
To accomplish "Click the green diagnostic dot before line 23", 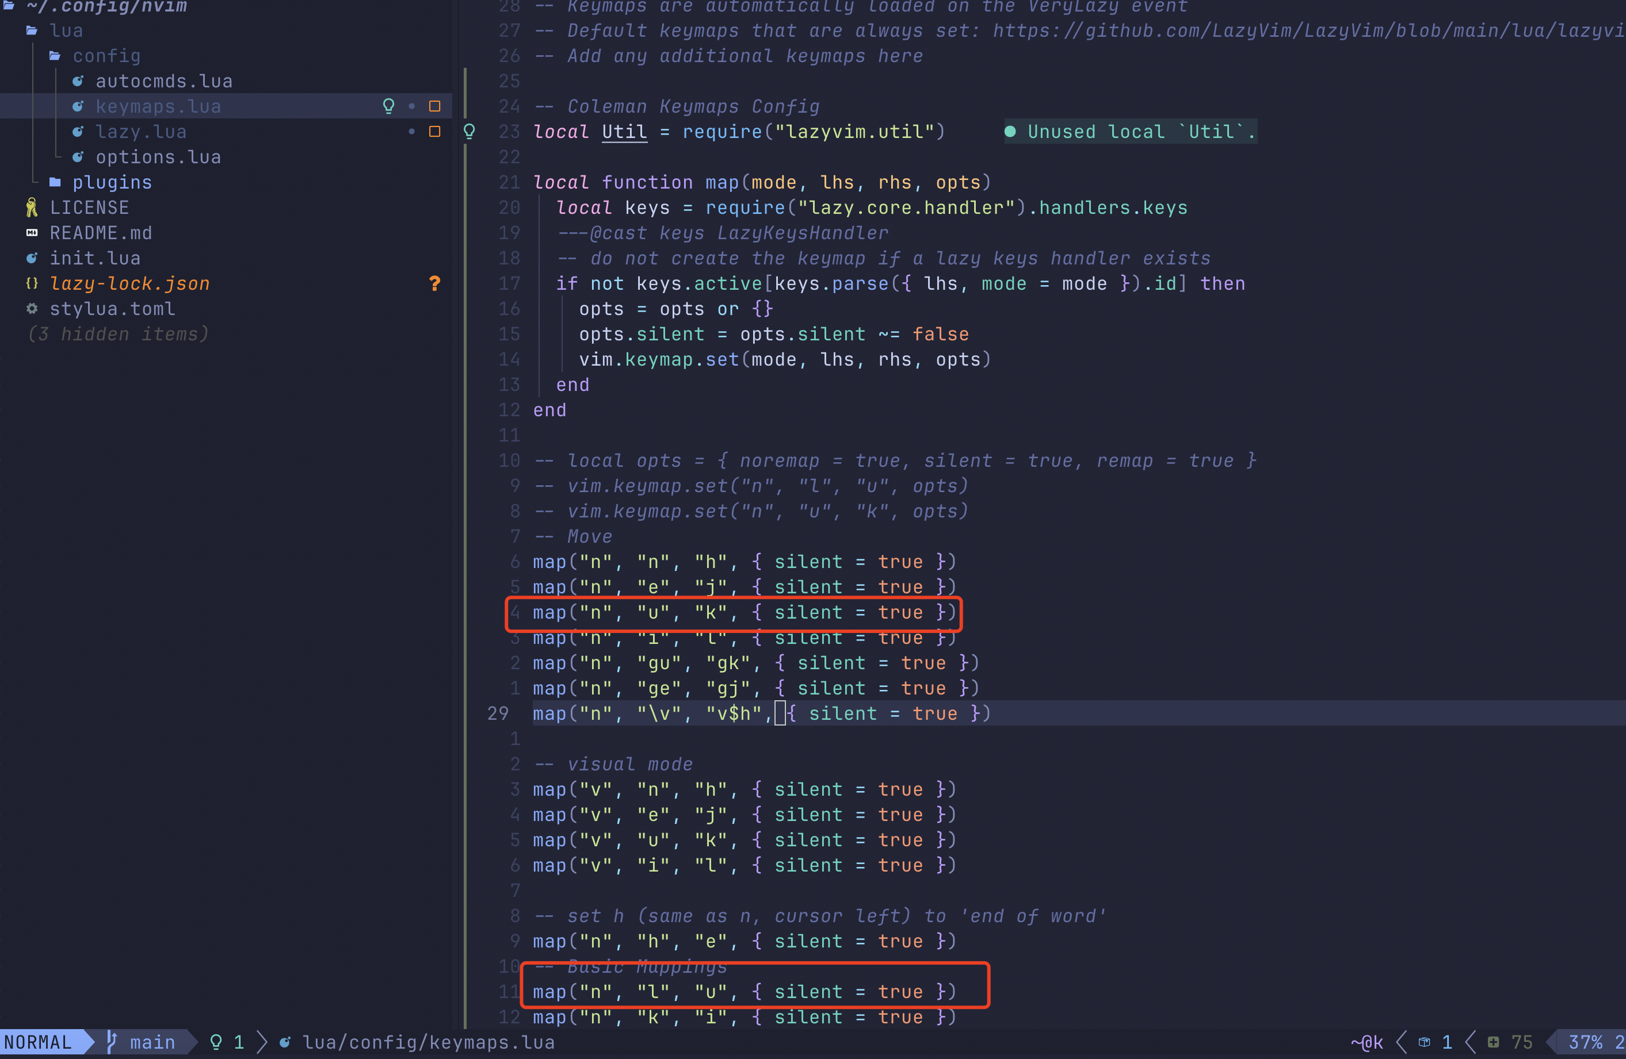I will 1011,131.
